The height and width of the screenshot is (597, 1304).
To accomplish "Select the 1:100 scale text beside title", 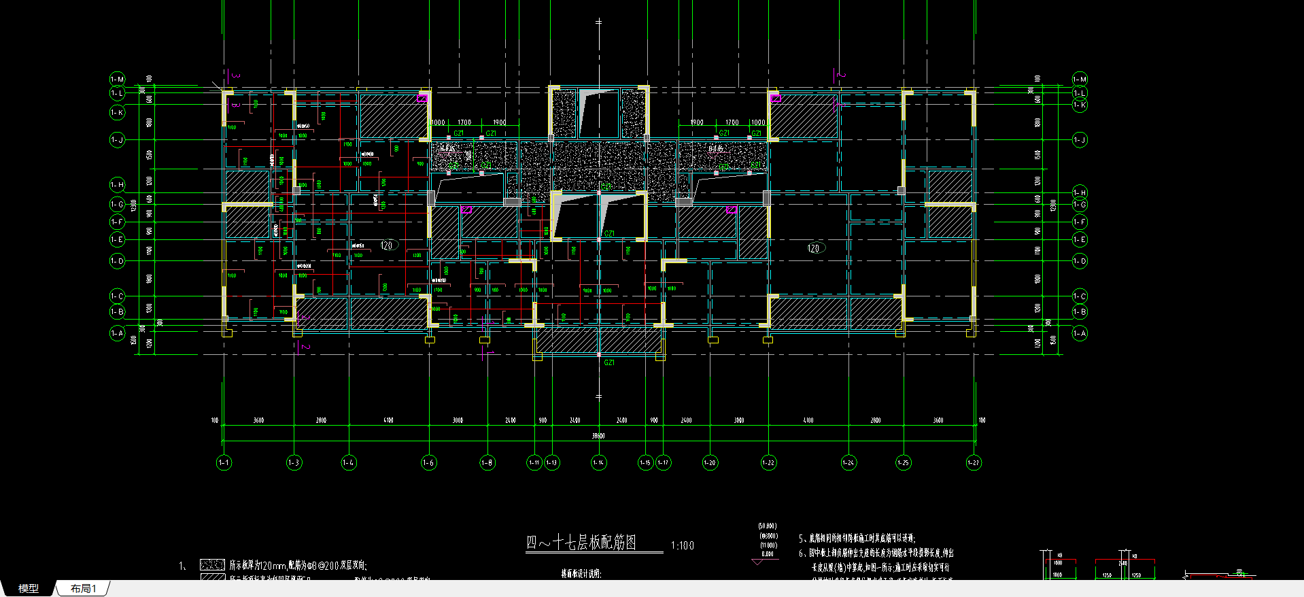I will coord(682,545).
